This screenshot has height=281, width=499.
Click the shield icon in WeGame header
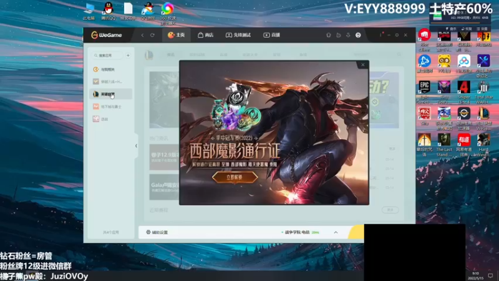pos(329,35)
